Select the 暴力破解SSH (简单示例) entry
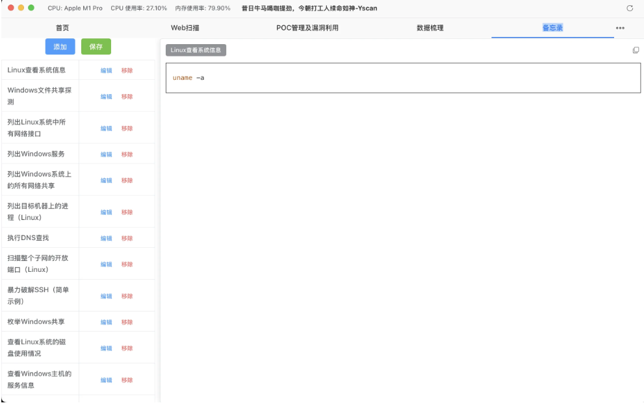 coord(38,295)
